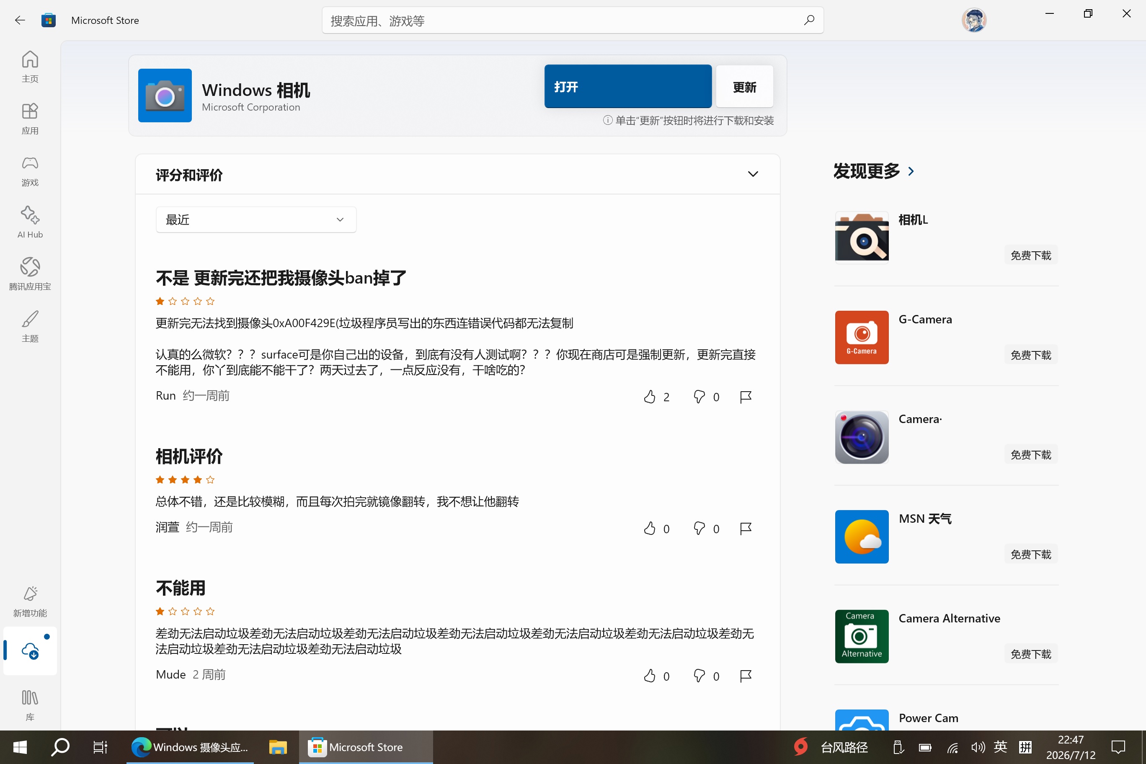Click review title 相机评价
This screenshot has width=1146, height=764.
click(189, 457)
